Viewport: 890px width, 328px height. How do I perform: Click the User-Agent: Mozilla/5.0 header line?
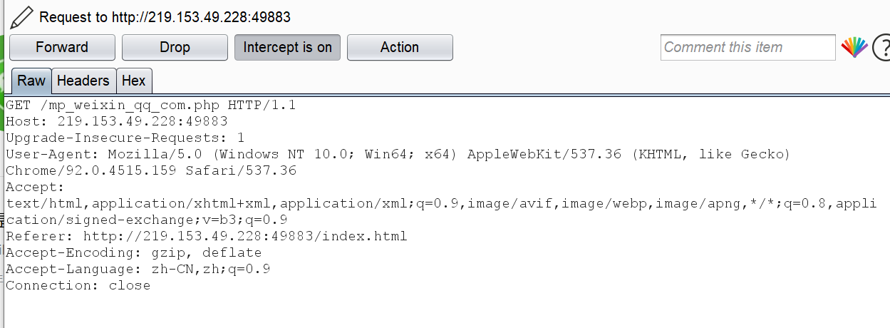[x=398, y=154]
